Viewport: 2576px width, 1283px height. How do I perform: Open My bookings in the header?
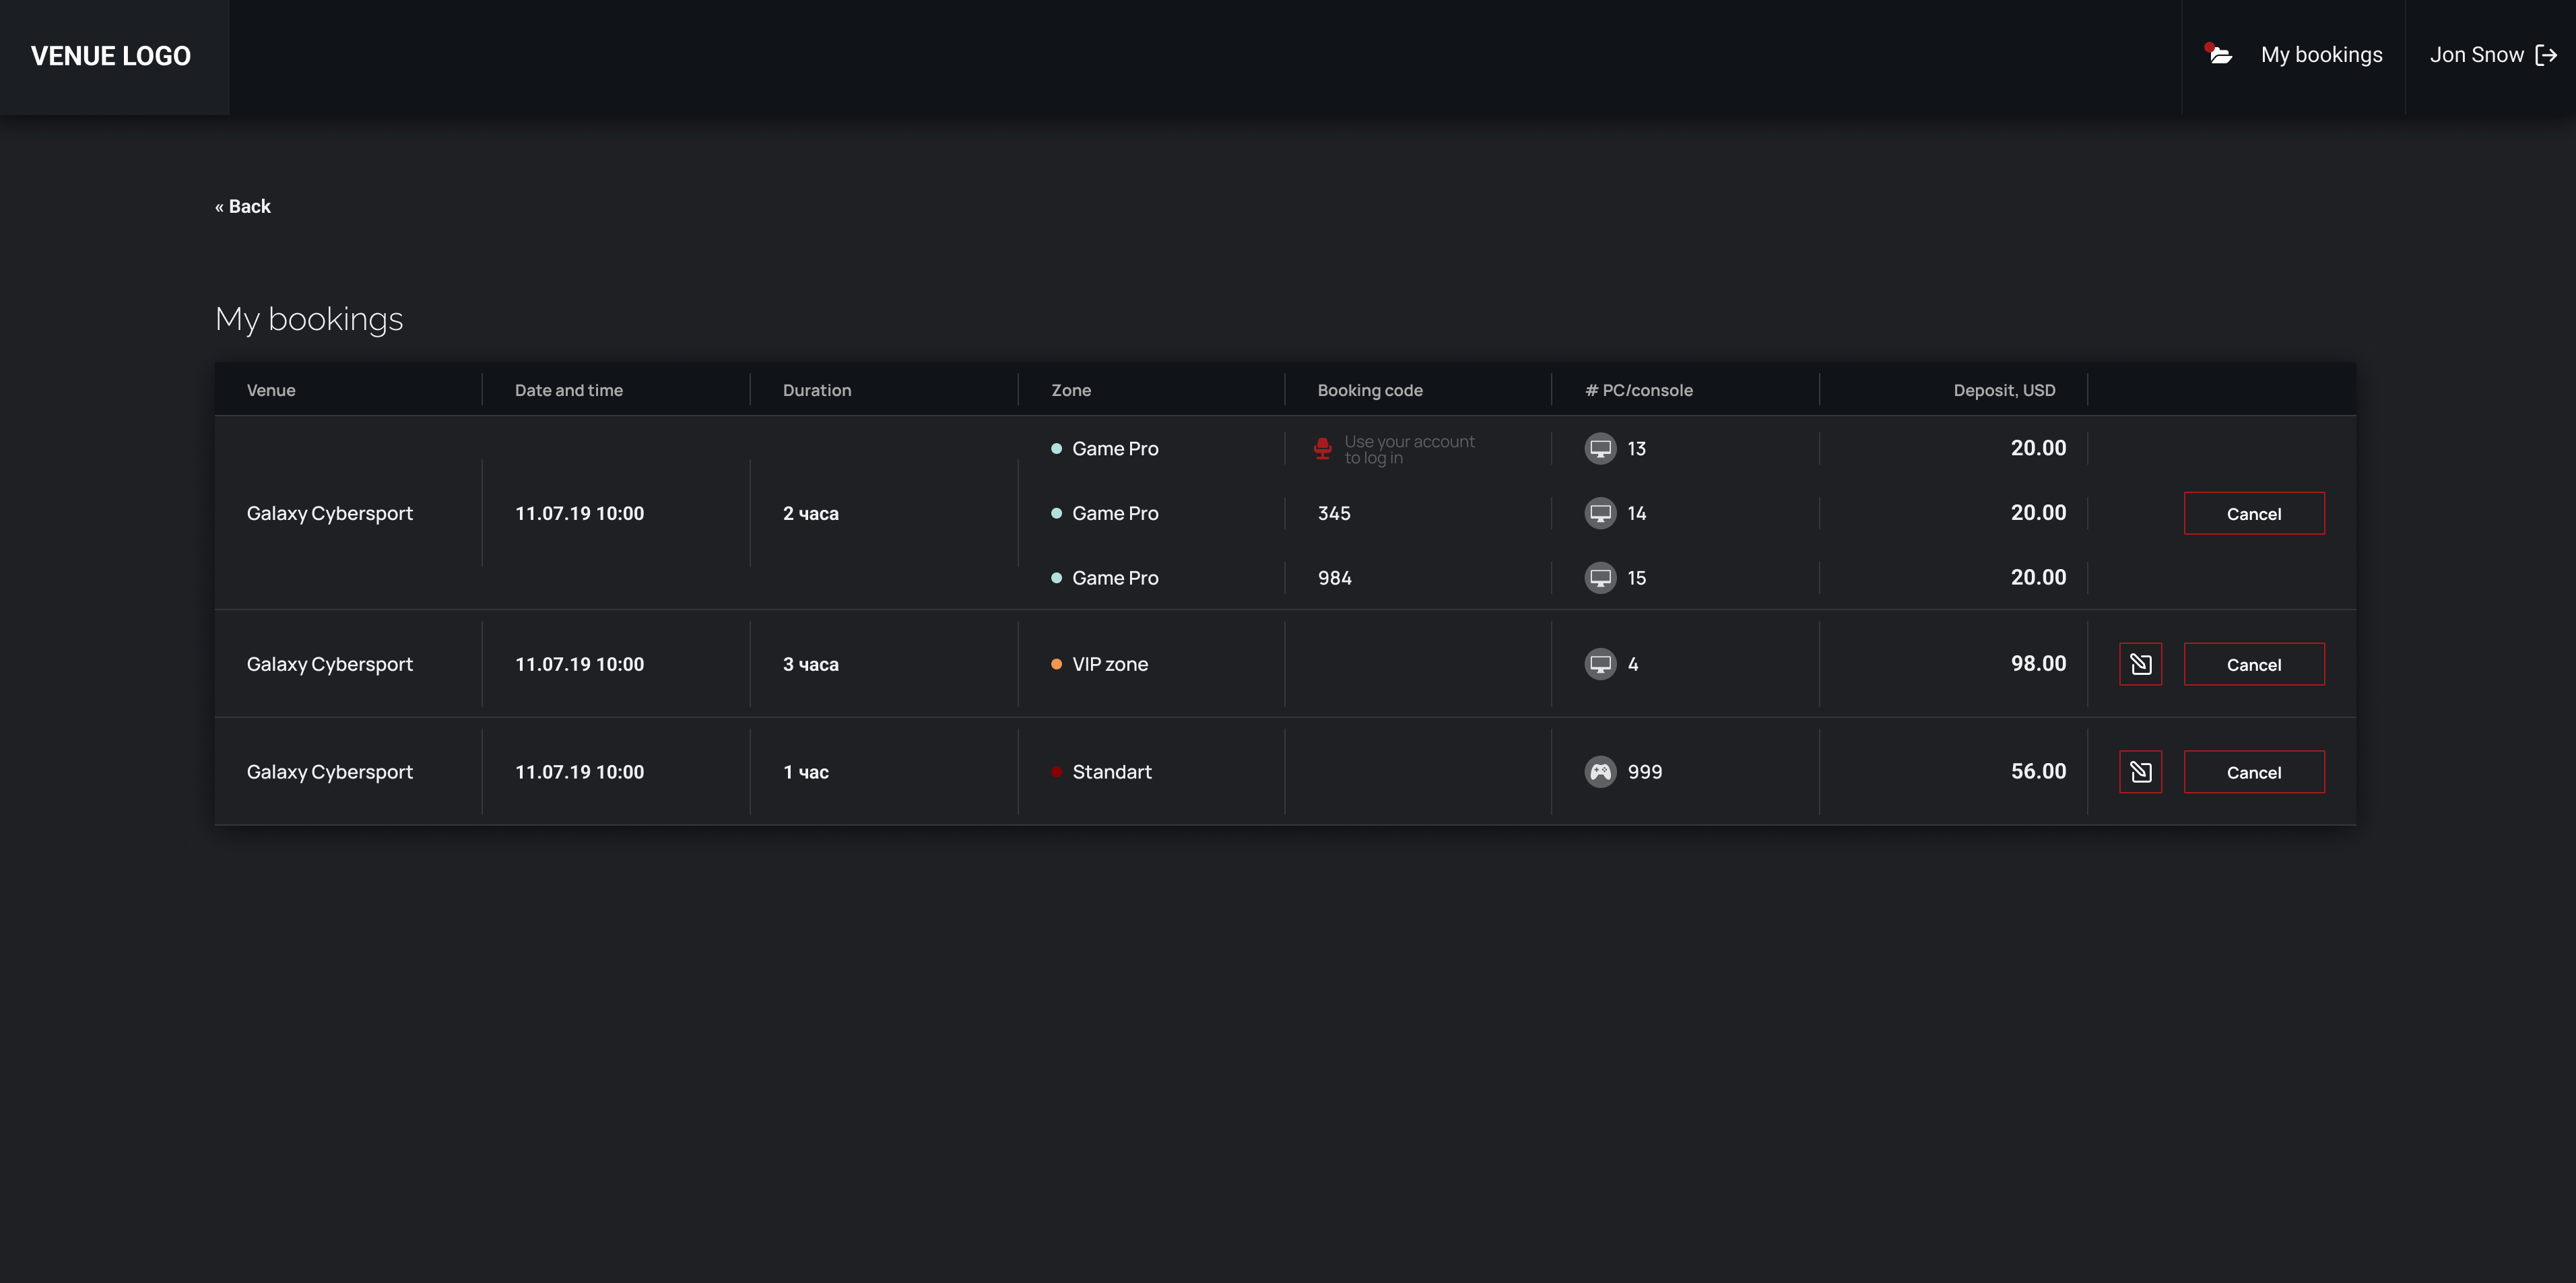coord(2321,55)
